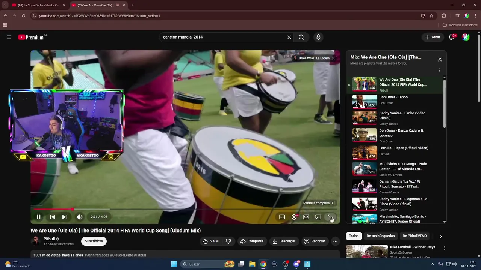This screenshot has height=270, width=481.
Task: Go to YouTube Premium home logo
Action: point(31,37)
